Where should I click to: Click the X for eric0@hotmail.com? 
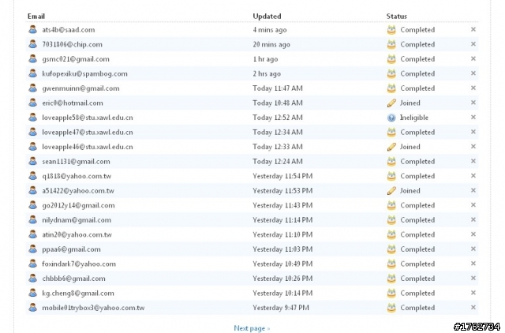point(473,103)
